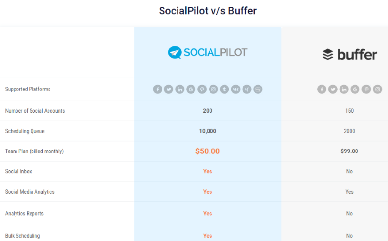388x241 pixels.
Task: Click the Buffer logo
Action: 349,54
